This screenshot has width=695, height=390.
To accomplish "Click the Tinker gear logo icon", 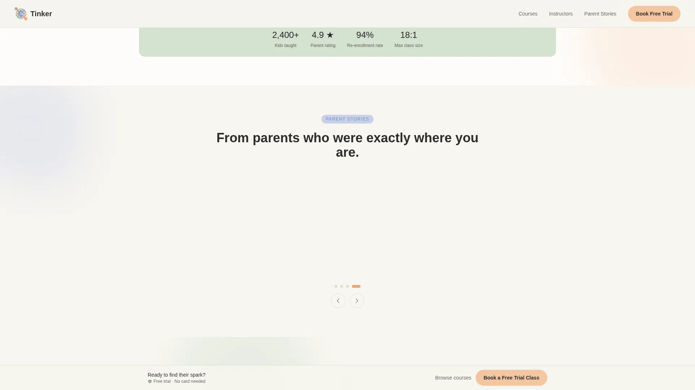I will (21, 14).
